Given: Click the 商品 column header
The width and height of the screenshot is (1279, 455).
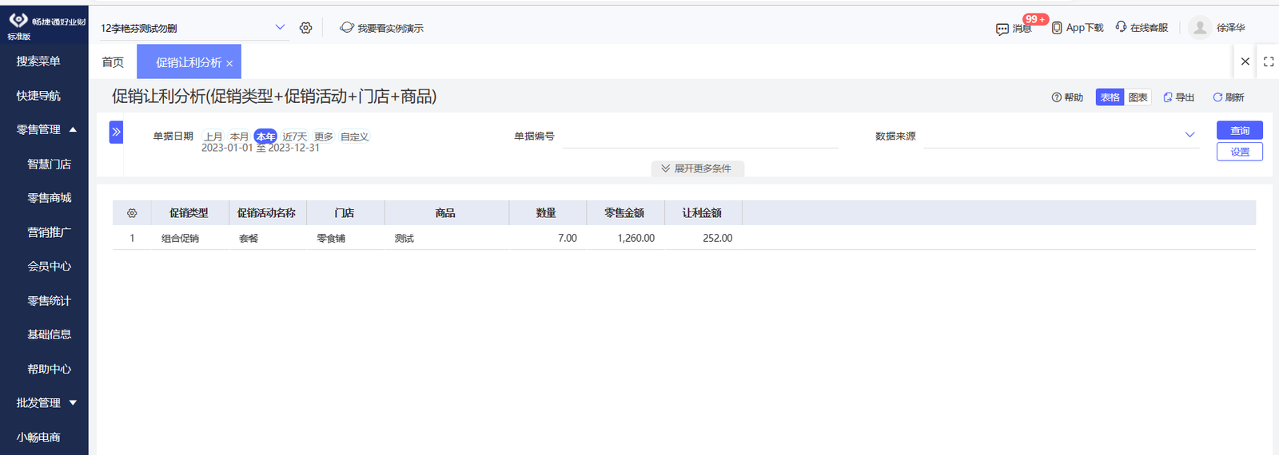Looking at the screenshot, I should (x=445, y=213).
